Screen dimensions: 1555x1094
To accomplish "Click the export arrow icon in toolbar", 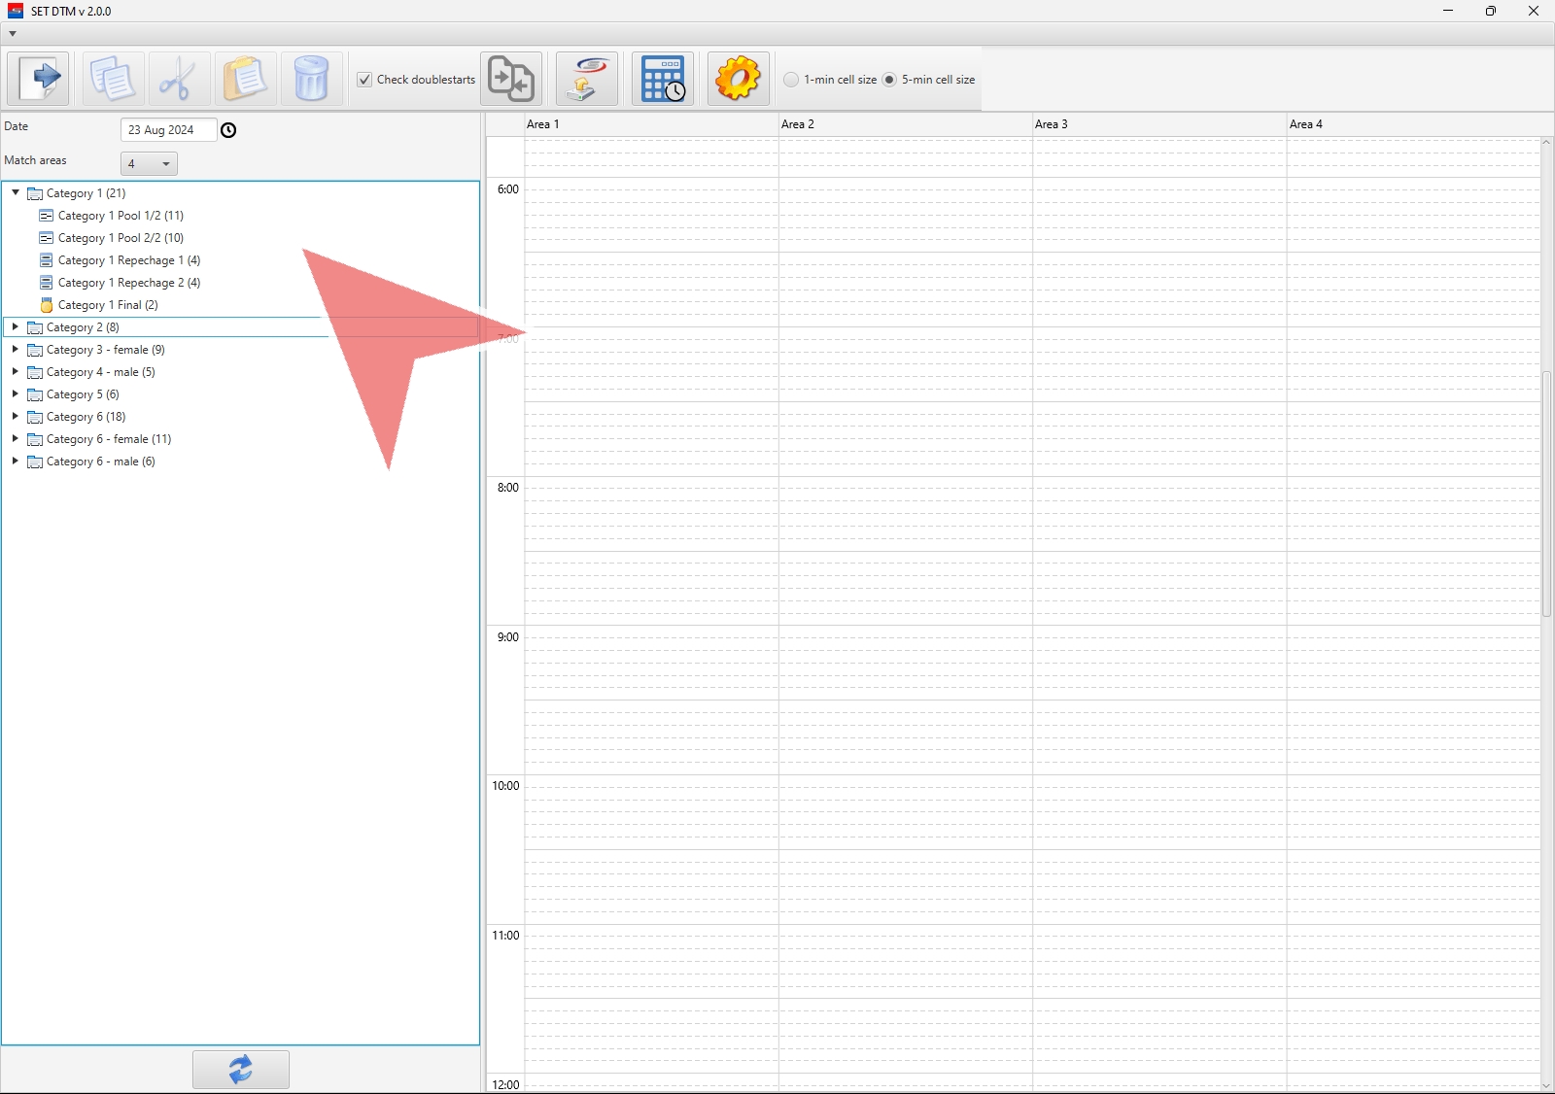I will click(39, 79).
